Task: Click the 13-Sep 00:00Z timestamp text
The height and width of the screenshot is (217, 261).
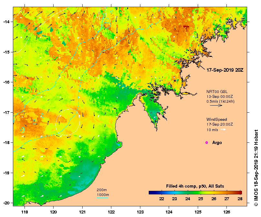Action: (220, 97)
